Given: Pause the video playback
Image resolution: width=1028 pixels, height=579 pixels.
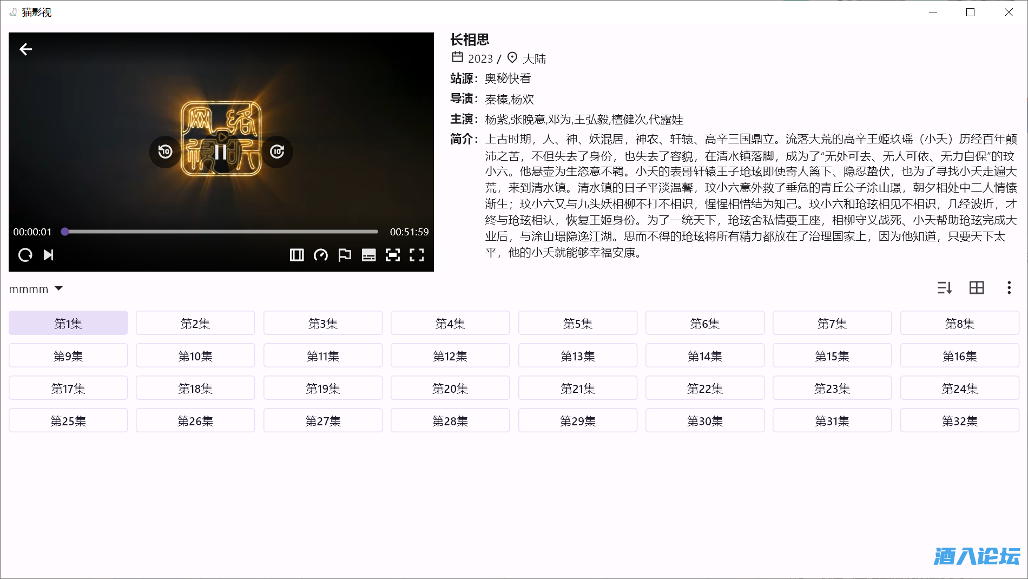Looking at the screenshot, I should tap(221, 152).
